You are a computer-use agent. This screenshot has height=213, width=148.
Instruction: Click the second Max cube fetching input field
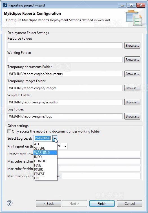tap(100, 169)
